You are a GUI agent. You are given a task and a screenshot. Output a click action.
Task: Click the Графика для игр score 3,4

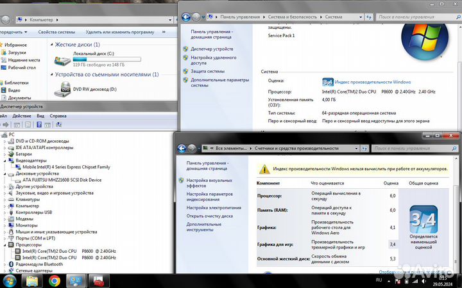[x=393, y=244]
